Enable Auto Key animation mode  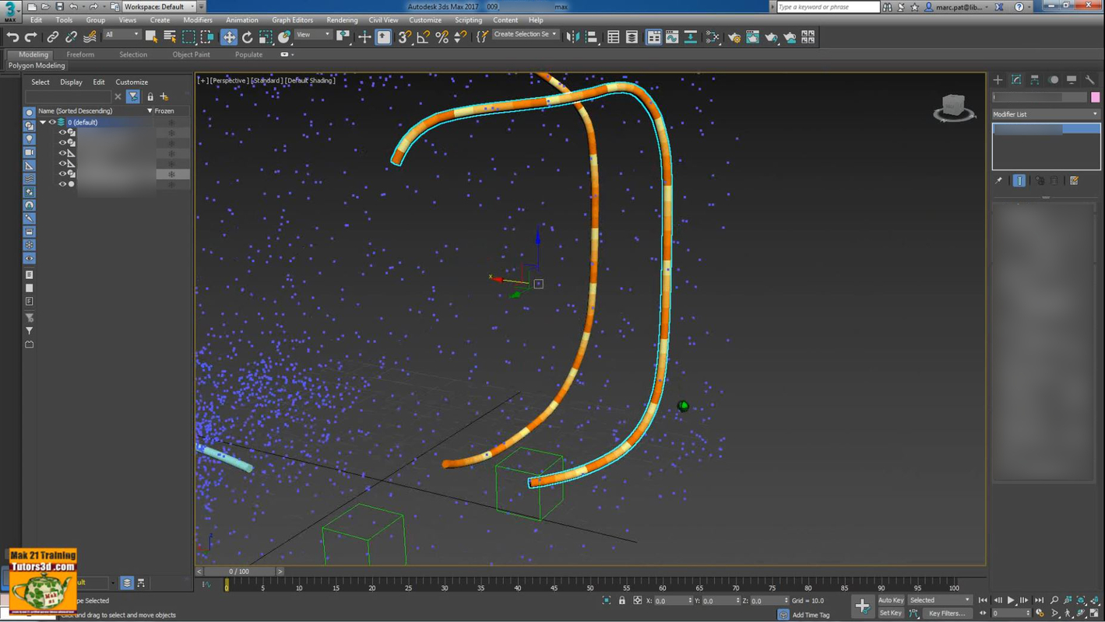pyautogui.click(x=890, y=600)
